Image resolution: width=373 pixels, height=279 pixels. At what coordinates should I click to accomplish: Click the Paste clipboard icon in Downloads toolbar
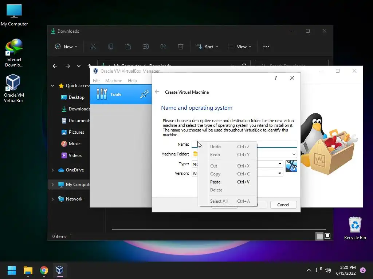[x=128, y=47]
